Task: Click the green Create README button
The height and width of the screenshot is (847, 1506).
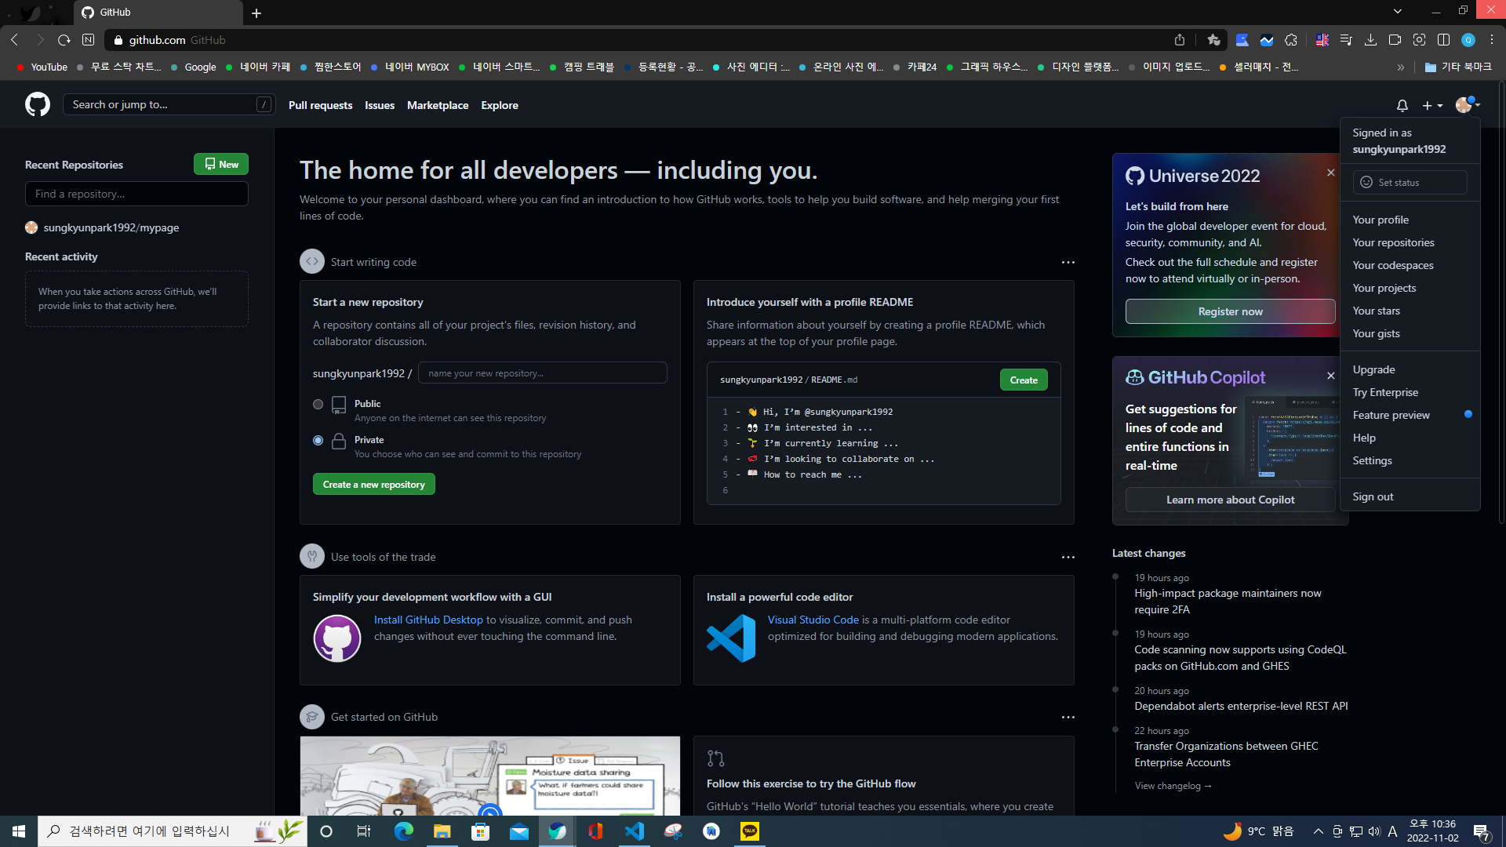Action: pos(1024,380)
